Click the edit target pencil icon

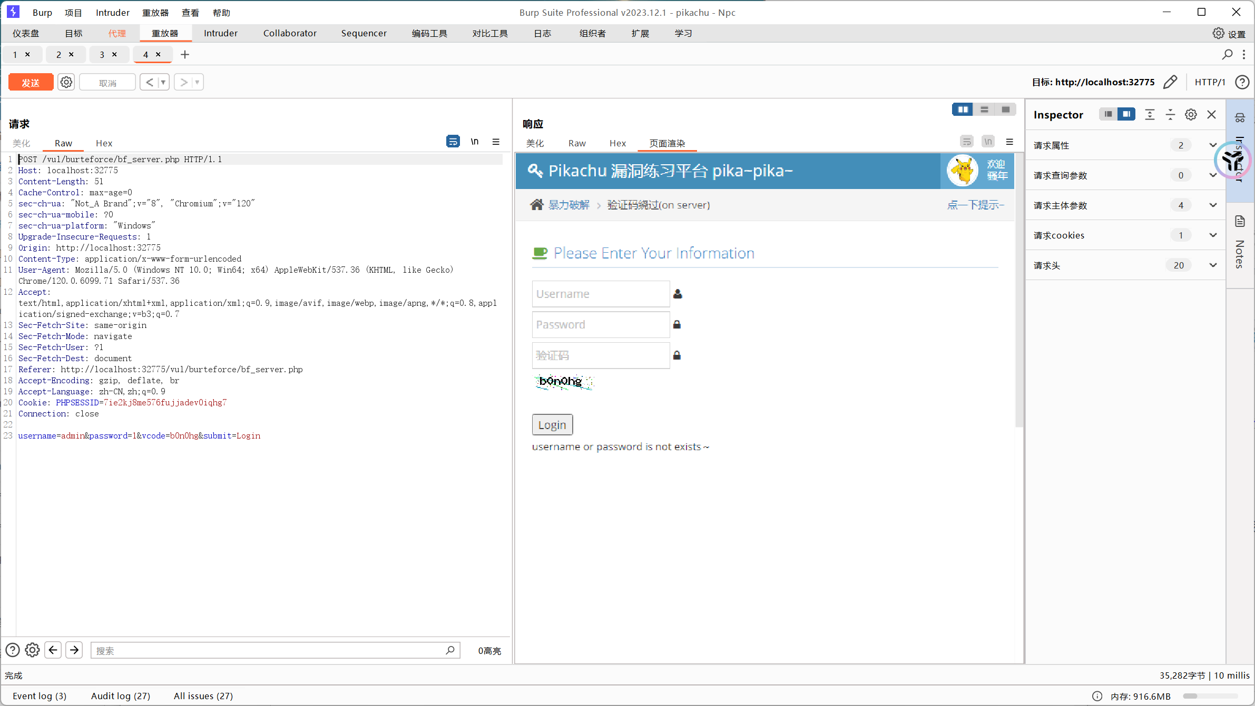1170,82
